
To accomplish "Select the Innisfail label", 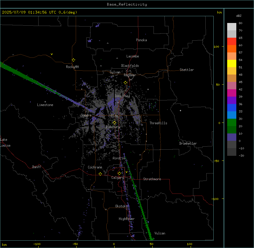I will click(122, 96).
